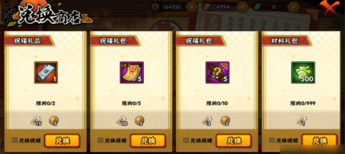Click 兑换 under the limit 0/10 item
This screenshot has height=154, width=345.
(x=234, y=141)
